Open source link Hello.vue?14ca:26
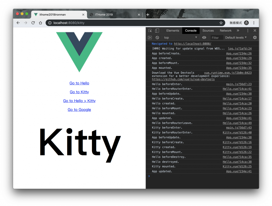 click(237, 113)
